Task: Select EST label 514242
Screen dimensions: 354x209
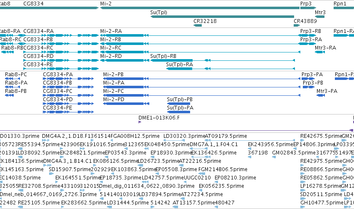Action: pyautogui.click(x=160, y=203)
